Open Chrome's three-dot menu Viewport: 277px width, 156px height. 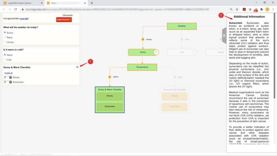(x=273, y=9)
